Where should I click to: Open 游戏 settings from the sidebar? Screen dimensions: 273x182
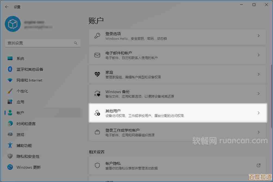pos(10,134)
